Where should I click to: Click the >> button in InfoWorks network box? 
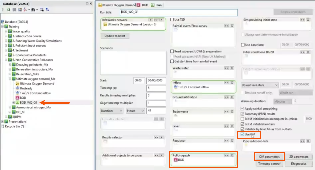click(x=156, y=20)
